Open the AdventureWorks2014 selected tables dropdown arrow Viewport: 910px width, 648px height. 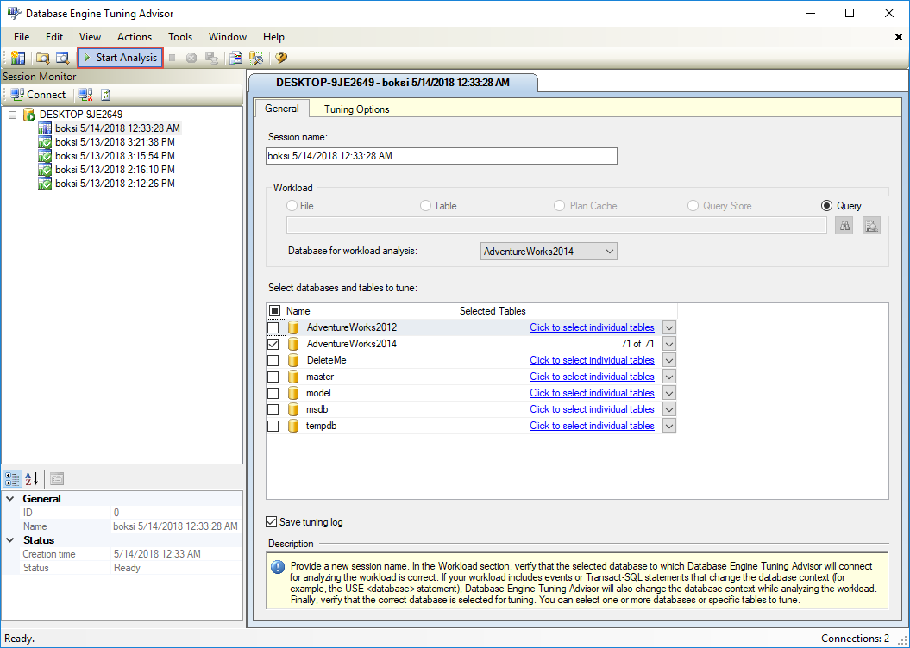pos(669,344)
